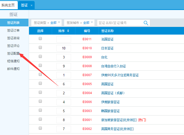The width and height of the screenshot is (184, 135).
Task: Click the empty sort field for 法国签证
Action: click(64, 39)
